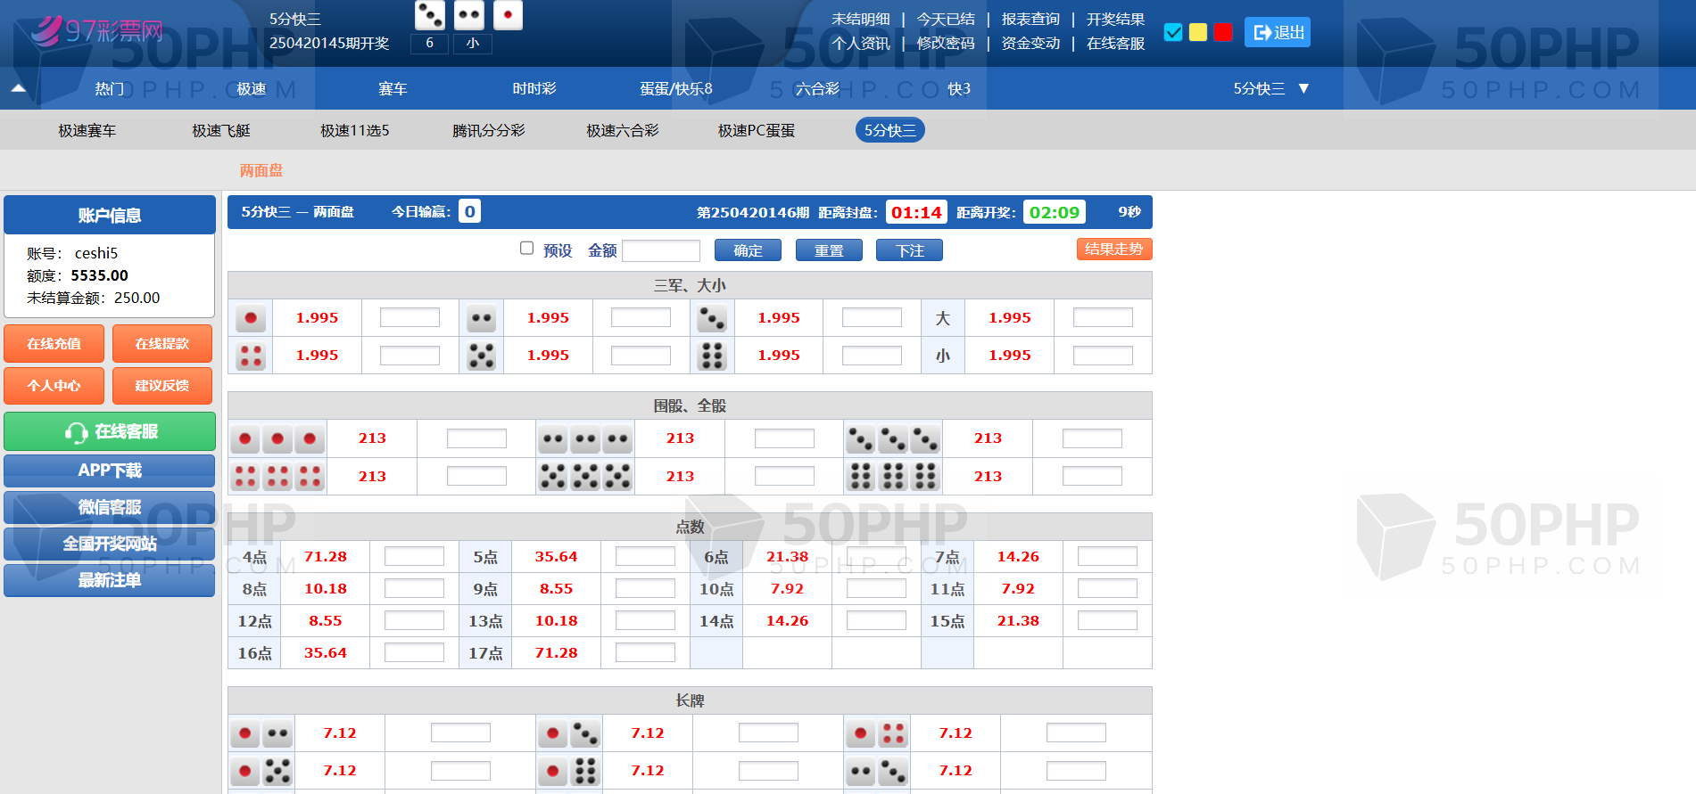This screenshot has width=1696, height=794.
Task: Pick the triple-sixes dice in 围骰 section
Action: (893, 477)
